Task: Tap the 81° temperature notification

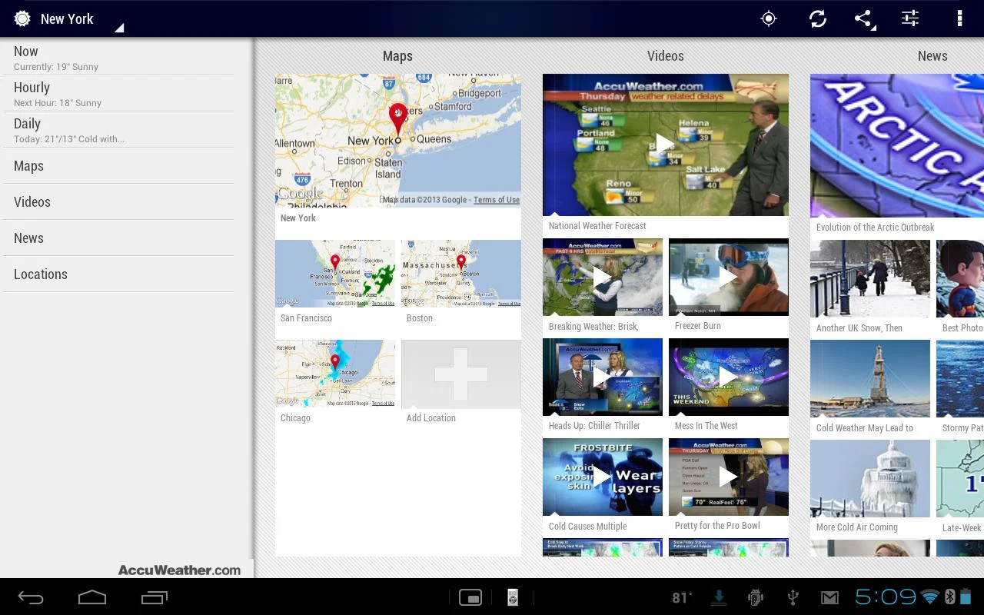Action: [x=682, y=598]
